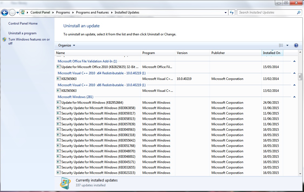Viewport: 304px width, 192px height.
Task: Click the Control Panel icon in address bar
Action: (x=23, y=12)
